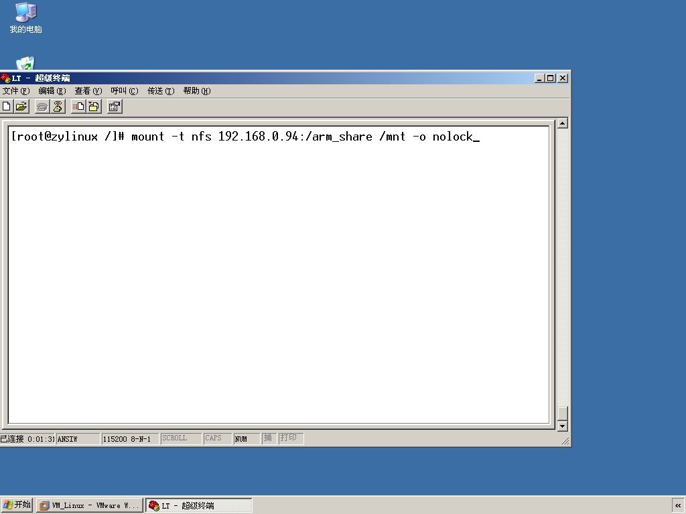Viewport: 686px width, 514px height.
Task: Click the terminal scrollbar up arrow
Action: (x=563, y=123)
